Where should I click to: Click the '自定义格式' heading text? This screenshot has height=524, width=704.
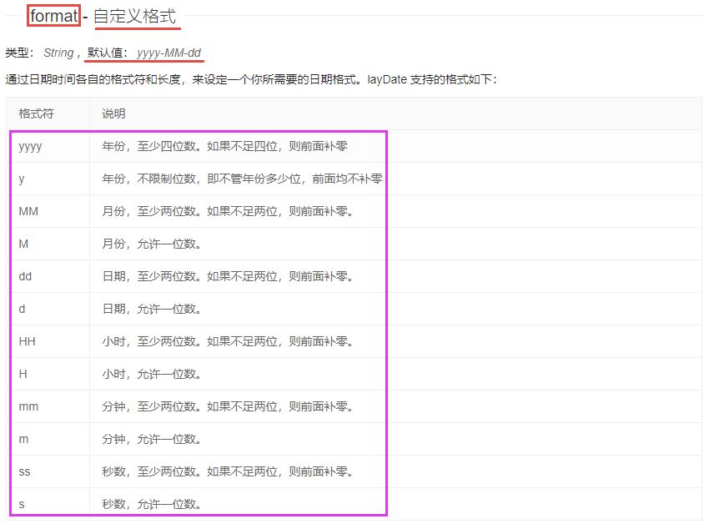pyautogui.click(x=135, y=17)
